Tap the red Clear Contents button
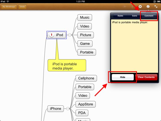The width and height of the screenshot is (161, 121). click(x=146, y=77)
